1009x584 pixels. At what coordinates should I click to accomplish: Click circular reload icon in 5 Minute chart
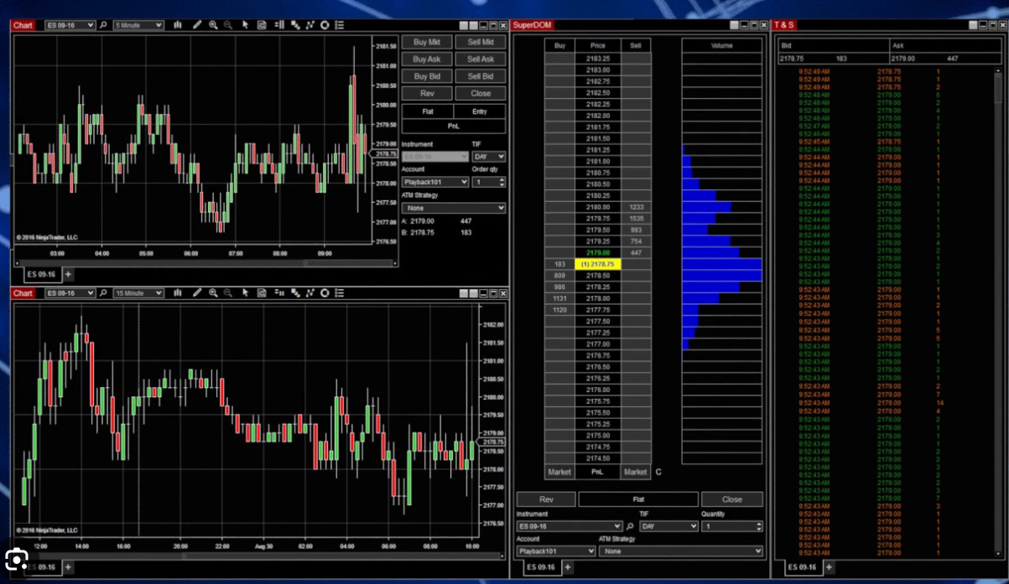click(325, 25)
